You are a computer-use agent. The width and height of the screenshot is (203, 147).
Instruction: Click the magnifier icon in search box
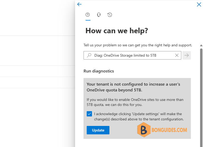[x=89, y=55]
